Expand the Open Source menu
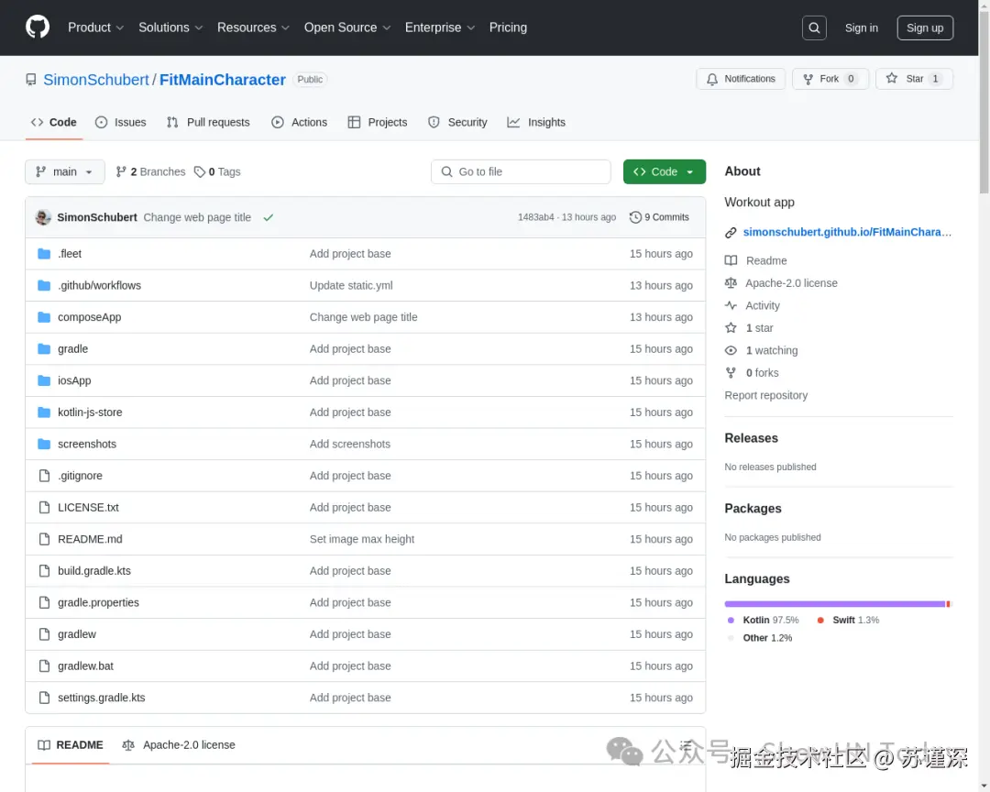 pyautogui.click(x=347, y=27)
